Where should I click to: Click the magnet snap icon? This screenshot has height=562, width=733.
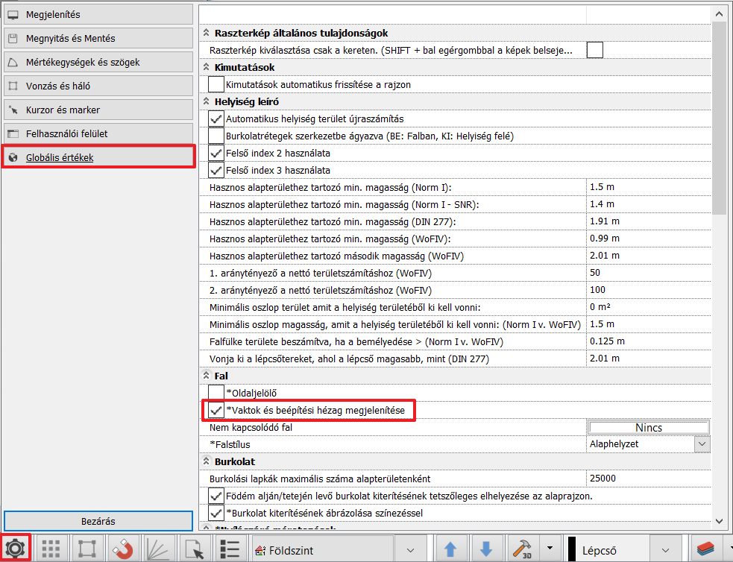tap(122, 549)
